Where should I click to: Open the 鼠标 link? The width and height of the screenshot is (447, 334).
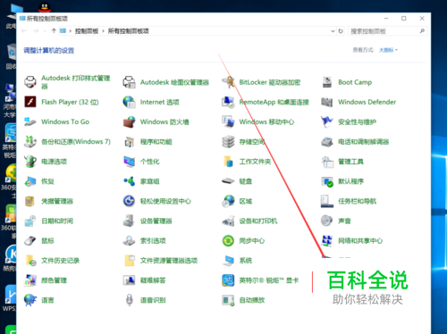pos(47,241)
